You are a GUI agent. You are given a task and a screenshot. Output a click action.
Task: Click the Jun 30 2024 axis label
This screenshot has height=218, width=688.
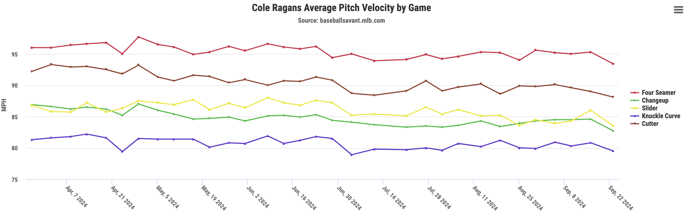point(349,198)
